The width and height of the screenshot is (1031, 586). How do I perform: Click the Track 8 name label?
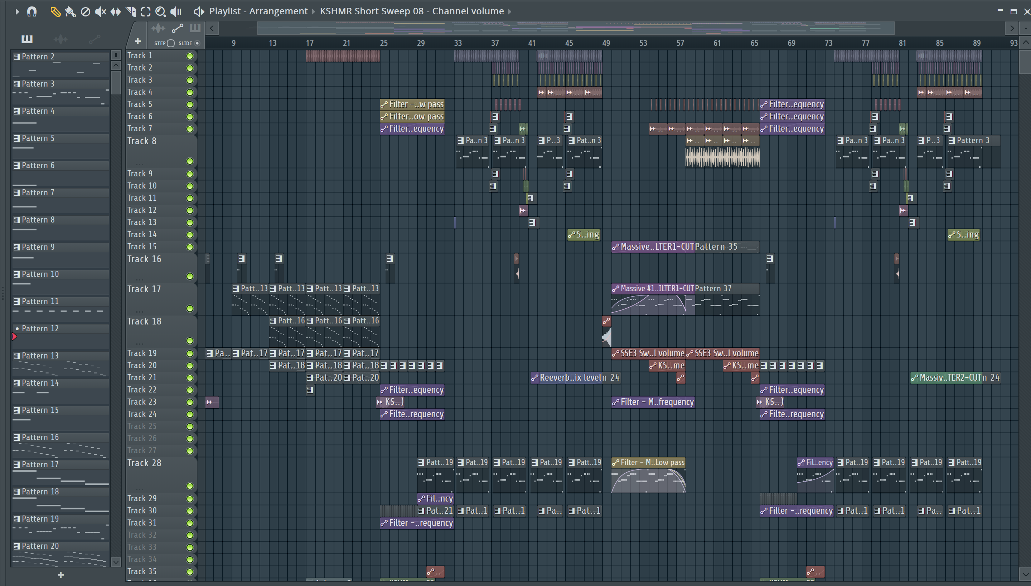click(x=142, y=141)
